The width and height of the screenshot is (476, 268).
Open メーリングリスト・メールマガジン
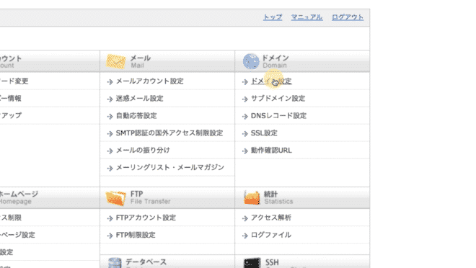point(170,168)
